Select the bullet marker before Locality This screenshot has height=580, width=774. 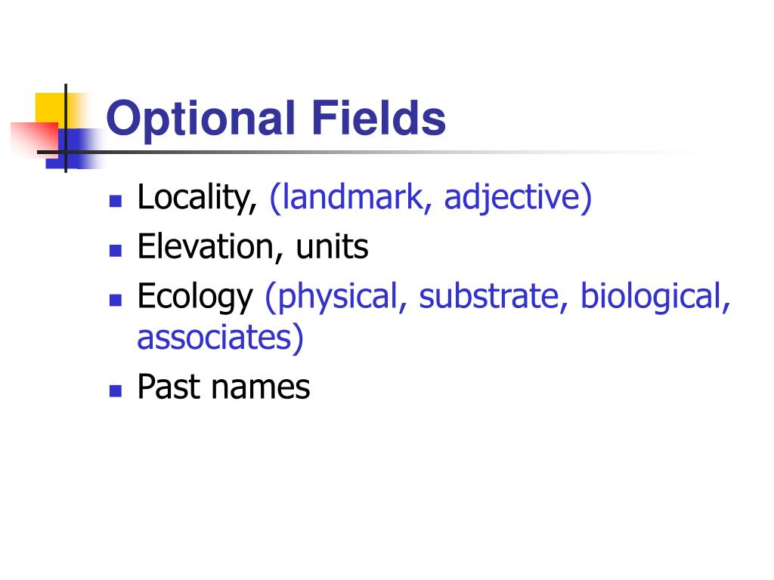pyautogui.click(x=116, y=201)
